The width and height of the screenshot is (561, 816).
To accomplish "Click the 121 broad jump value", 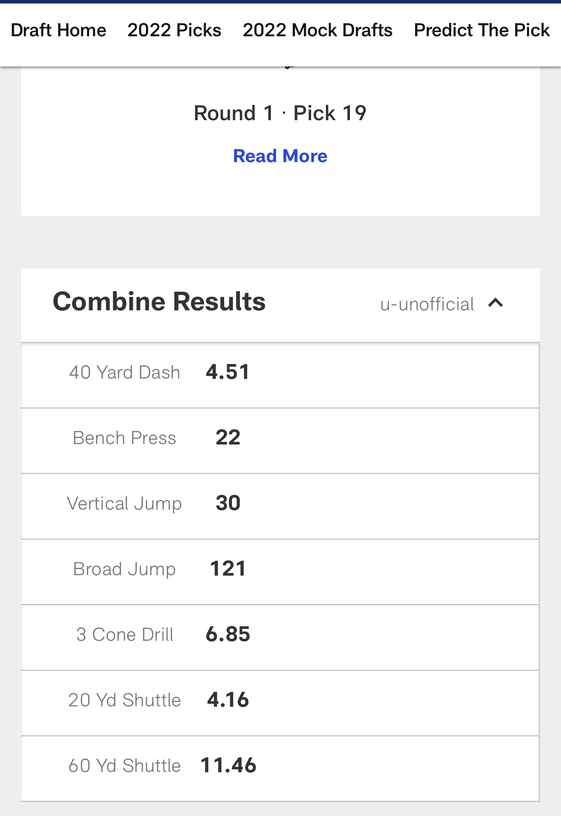I will [228, 569].
